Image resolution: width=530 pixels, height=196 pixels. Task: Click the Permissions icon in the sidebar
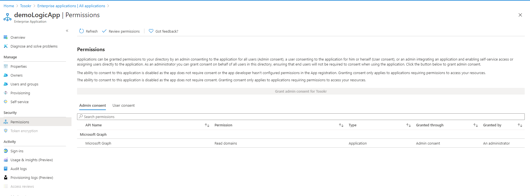click(6, 122)
